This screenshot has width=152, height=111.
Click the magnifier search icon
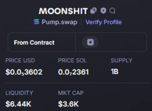pyautogui.click(x=112, y=10)
